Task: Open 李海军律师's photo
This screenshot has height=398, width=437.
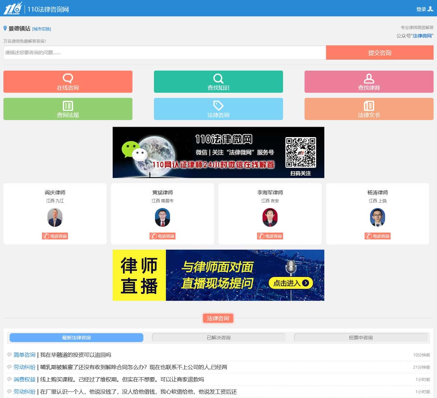Action: 270,218
